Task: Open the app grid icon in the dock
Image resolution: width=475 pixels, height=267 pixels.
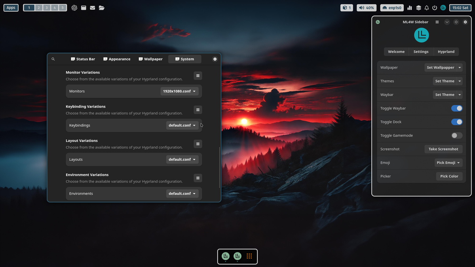Action: pyautogui.click(x=249, y=256)
